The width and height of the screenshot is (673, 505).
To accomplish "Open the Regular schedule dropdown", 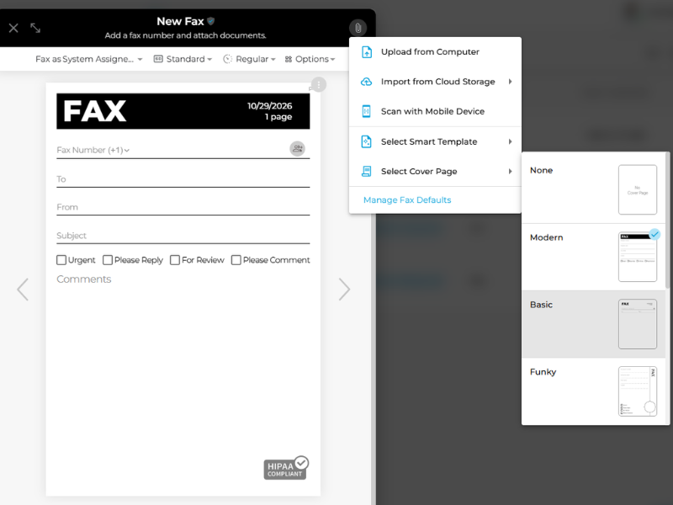I will click(x=249, y=59).
